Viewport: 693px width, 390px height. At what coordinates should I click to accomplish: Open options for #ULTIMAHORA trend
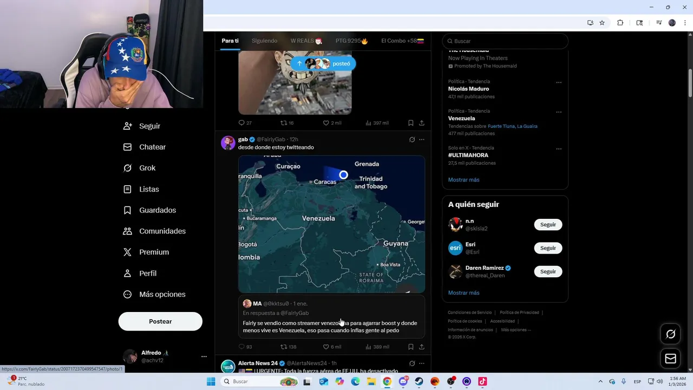pyautogui.click(x=559, y=149)
